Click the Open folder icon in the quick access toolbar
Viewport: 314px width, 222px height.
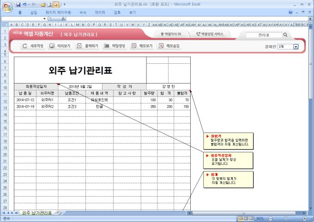(x=43, y=5)
